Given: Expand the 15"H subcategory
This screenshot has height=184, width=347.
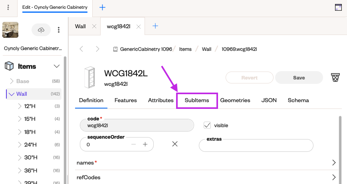Looking at the screenshot, I should point(20,119).
